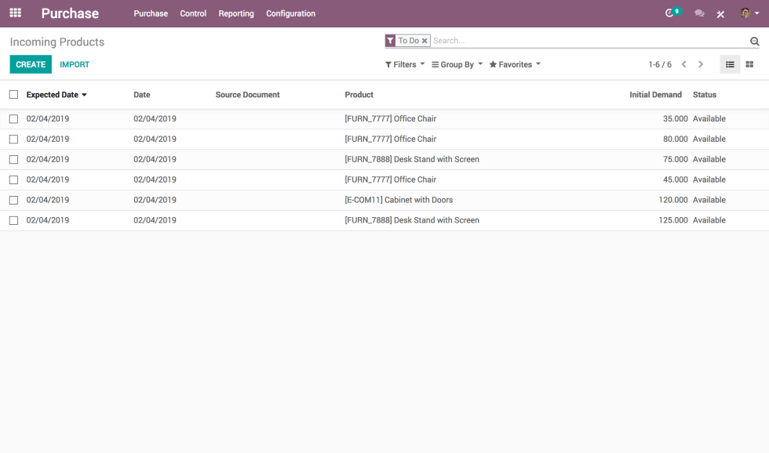Viewport: 769px width, 453px height.
Task: Sort by the Expected Date column
Action: click(x=51, y=94)
